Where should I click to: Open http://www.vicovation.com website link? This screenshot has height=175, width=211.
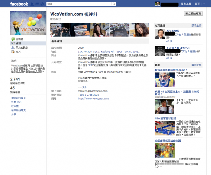coord(93,99)
